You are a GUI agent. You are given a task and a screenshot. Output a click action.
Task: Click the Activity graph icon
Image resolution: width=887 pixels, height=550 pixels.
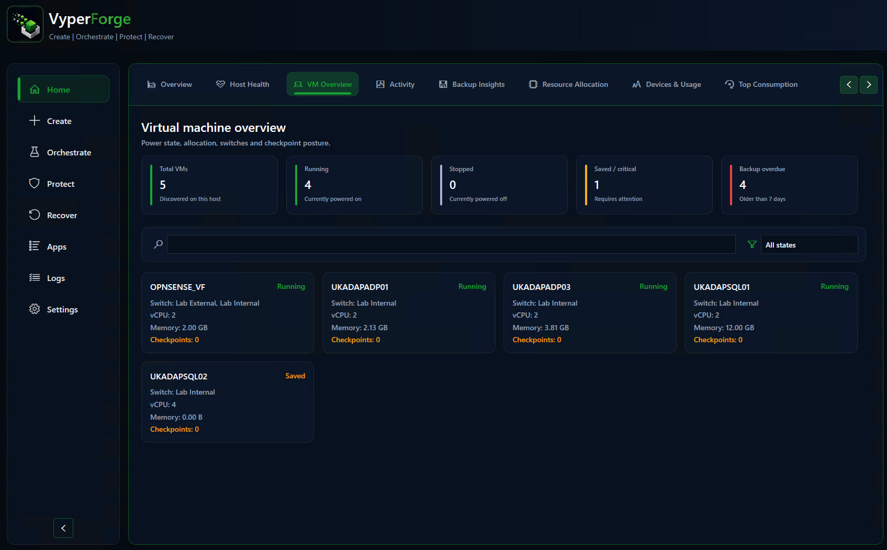(380, 84)
